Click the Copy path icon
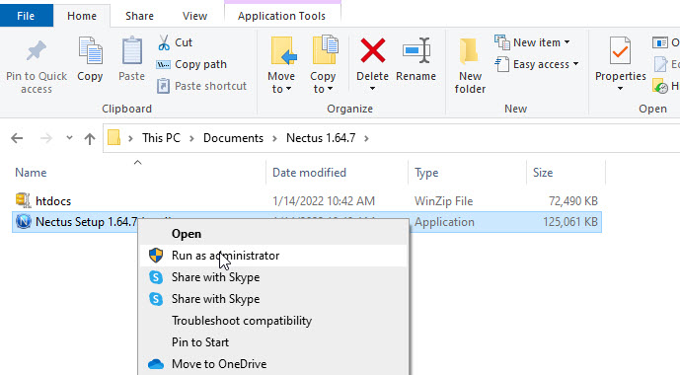This screenshot has height=375, width=680. pyautogui.click(x=163, y=64)
